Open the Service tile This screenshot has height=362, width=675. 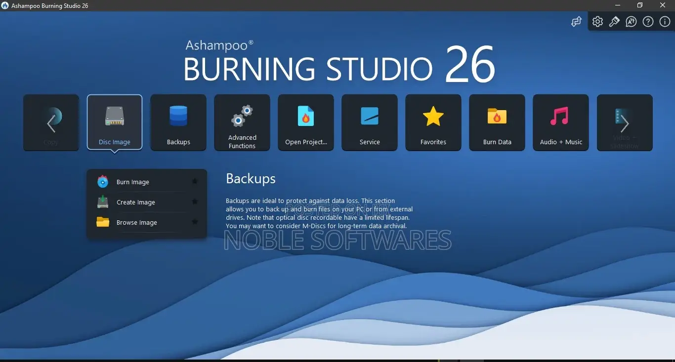click(370, 122)
